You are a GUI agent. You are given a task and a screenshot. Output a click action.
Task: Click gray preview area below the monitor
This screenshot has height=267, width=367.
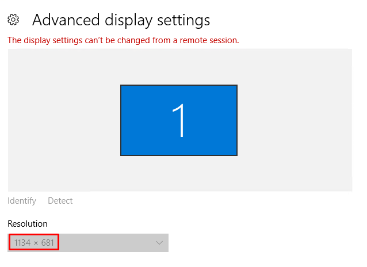pos(179,174)
